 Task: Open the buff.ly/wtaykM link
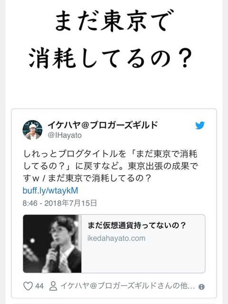pyautogui.click(x=50, y=191)
